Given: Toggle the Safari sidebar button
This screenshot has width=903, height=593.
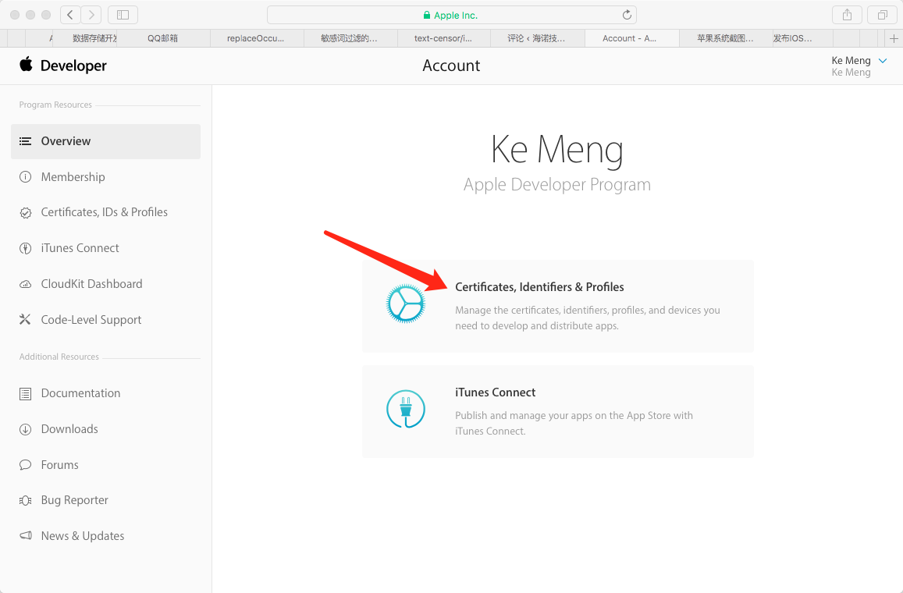Looking at the screenshot, I should tap(123, 15).
